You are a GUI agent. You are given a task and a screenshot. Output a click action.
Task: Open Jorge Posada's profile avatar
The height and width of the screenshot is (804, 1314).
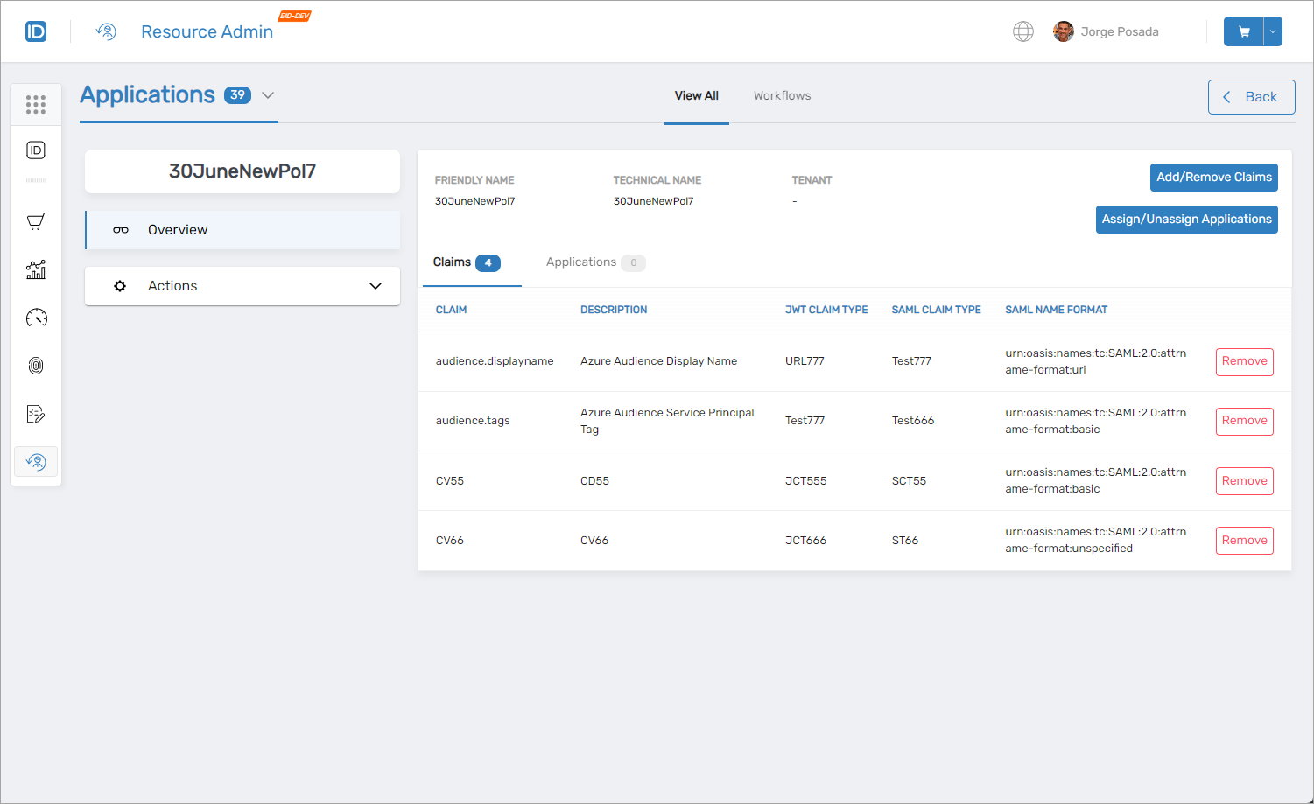coord(1064,31)
